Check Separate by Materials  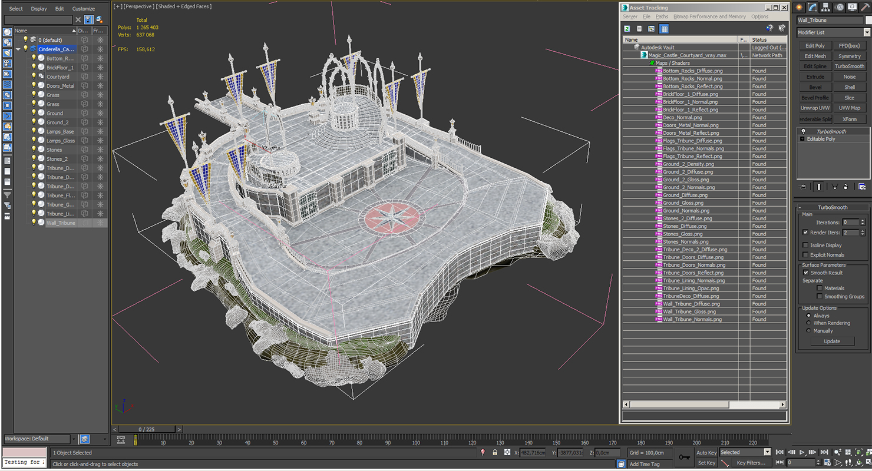point(820,288)
